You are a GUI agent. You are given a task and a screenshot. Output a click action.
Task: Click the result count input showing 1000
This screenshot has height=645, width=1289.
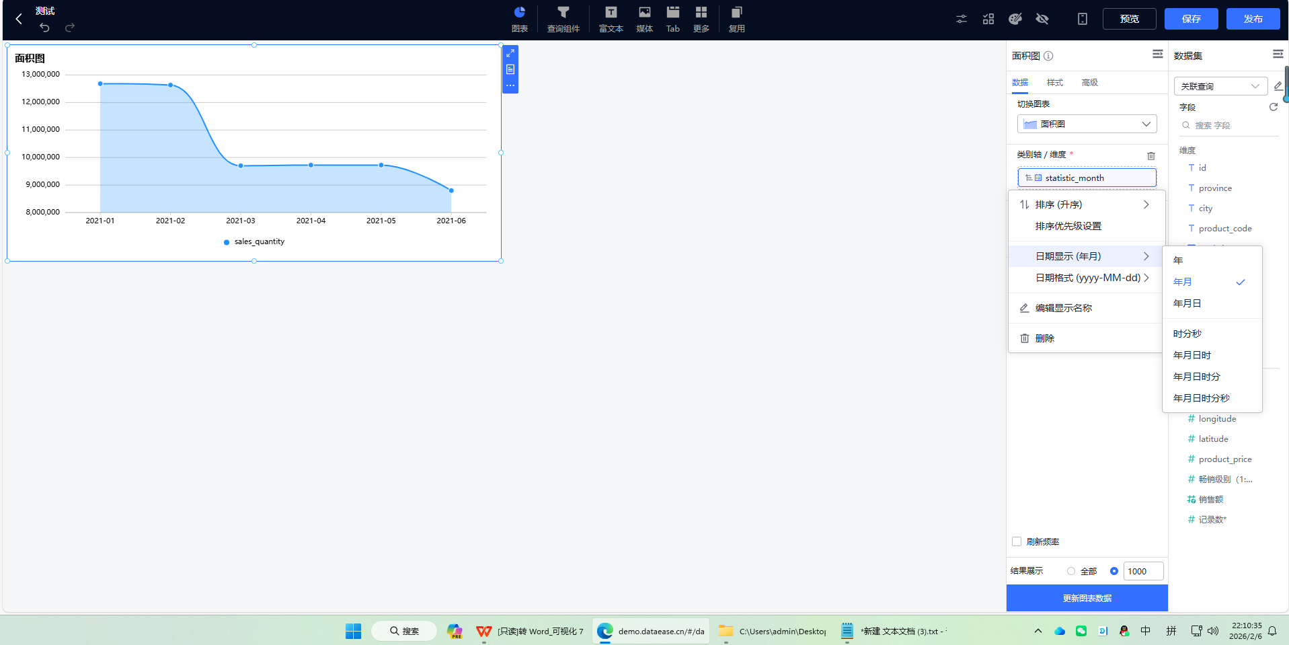(1143, 571)
